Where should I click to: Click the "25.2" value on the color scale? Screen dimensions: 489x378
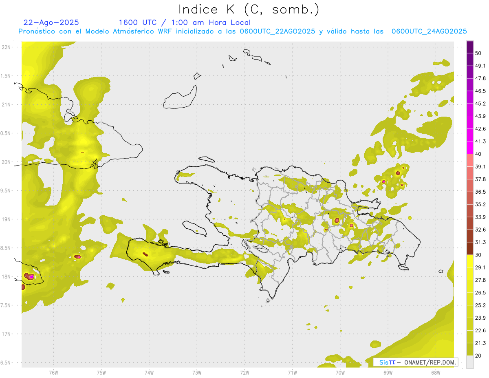coord(480,305)
